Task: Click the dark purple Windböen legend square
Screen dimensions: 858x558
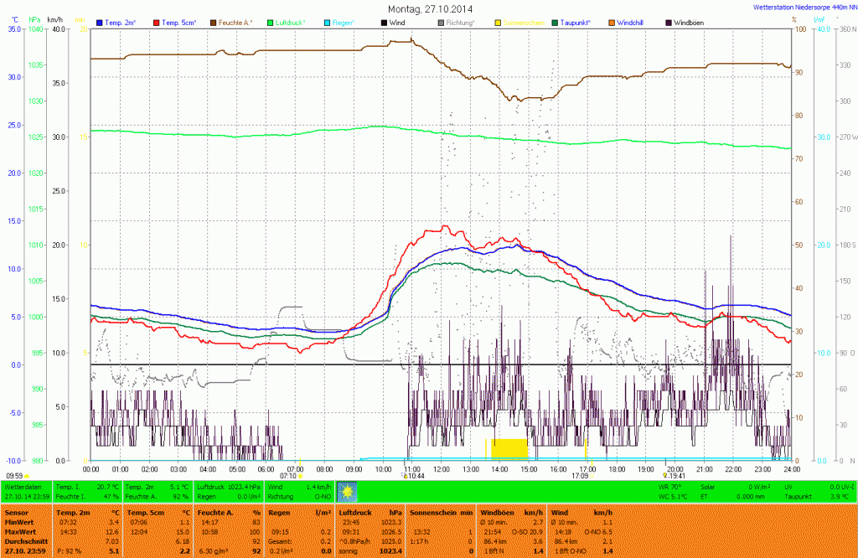Action: pyautogui.click(x=669, y=21)
